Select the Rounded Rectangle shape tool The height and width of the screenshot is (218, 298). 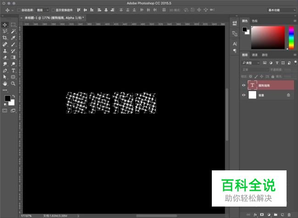pyautogui.click(x=13, y=77)
